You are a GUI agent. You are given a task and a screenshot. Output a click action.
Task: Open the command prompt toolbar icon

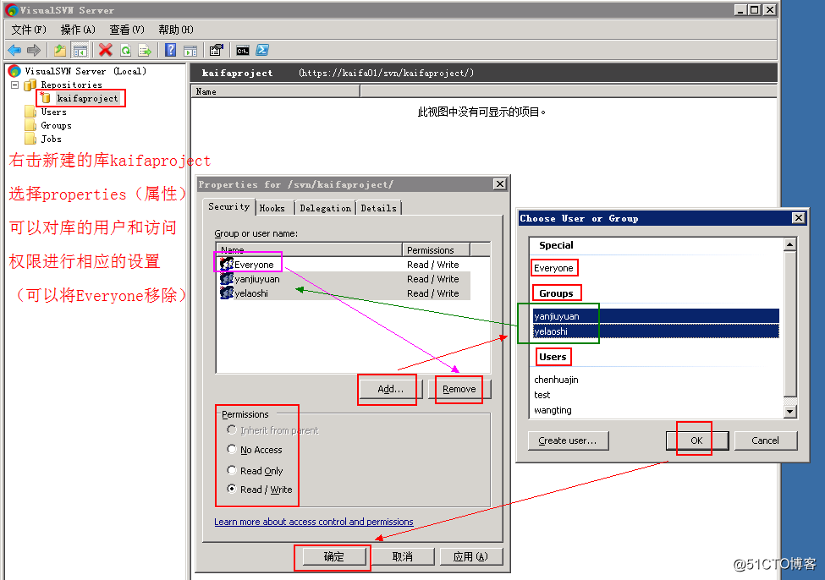coord(243,51)
